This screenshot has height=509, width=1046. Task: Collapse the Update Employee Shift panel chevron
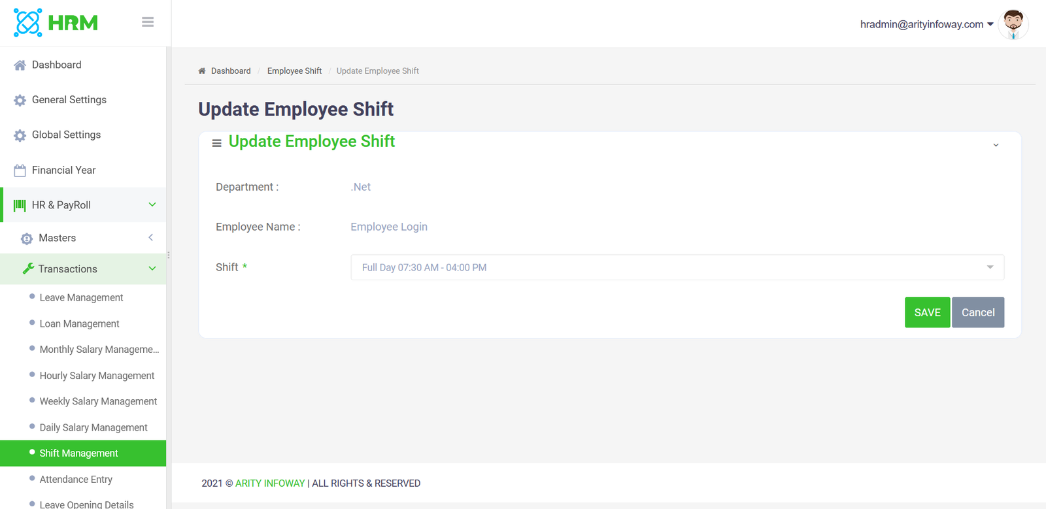(x=996, y=145)
